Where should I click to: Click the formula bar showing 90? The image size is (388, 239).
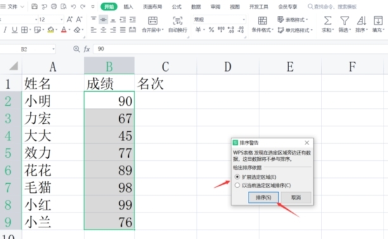(x=240, y=49)
